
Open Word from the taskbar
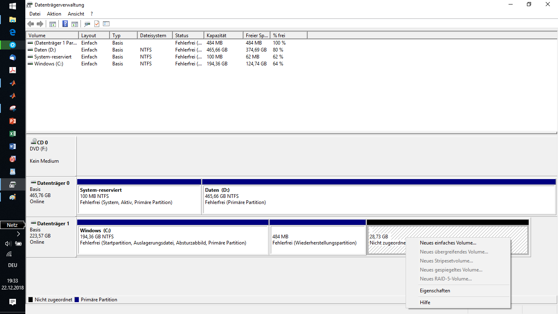click(x=13, y=146)
